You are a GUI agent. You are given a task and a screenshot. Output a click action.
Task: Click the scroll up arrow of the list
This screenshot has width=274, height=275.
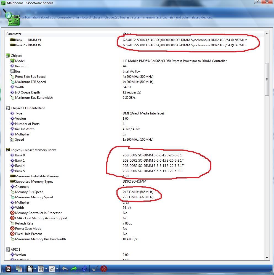click(x=267, y=33)
